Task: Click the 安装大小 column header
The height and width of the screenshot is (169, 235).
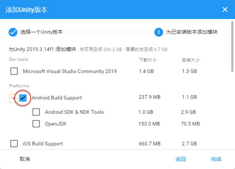Action: point(191,60)
